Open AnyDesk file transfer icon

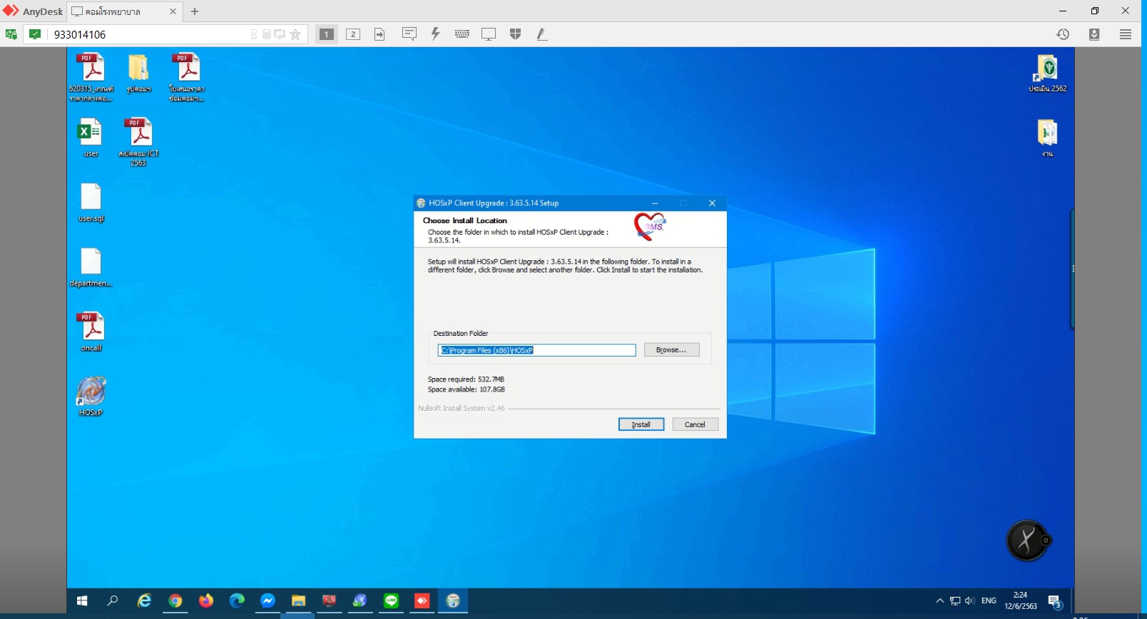click(379, 34)
